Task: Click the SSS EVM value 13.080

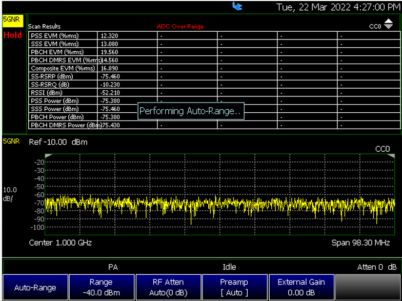Action: tap(110, 44)
